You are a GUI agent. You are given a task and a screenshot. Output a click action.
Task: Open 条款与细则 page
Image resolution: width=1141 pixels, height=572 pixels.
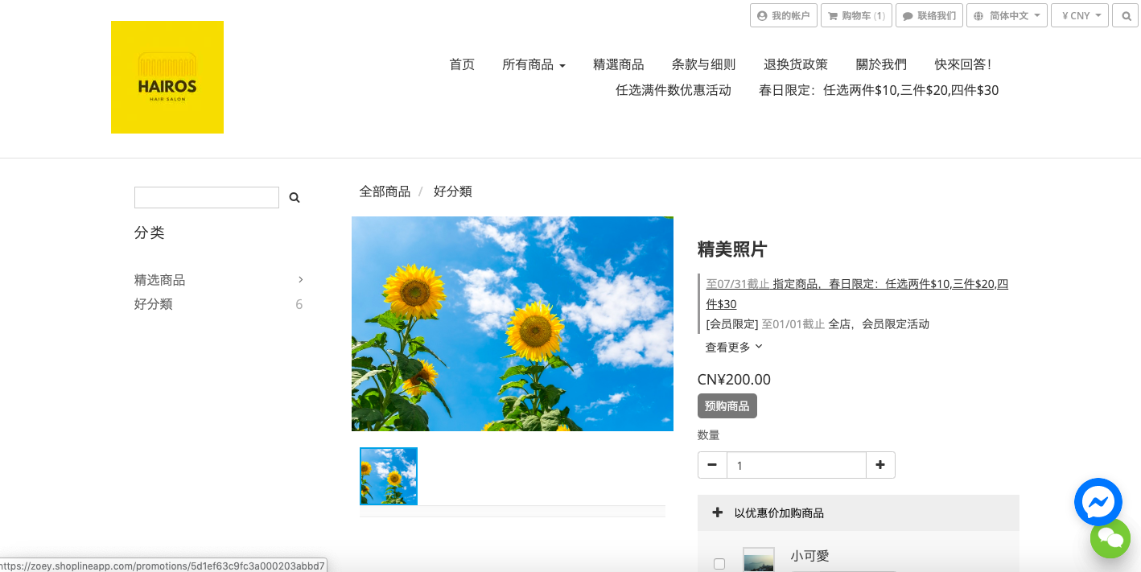point(703,64)
